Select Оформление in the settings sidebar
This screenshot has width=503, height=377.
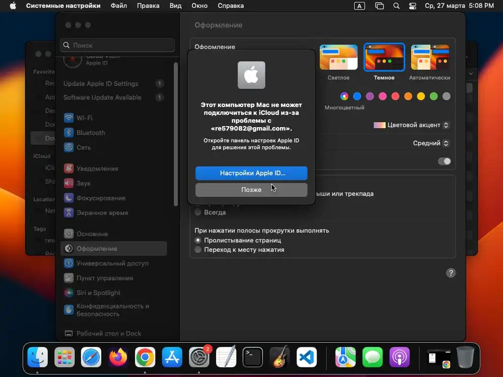tap(113, 248)
